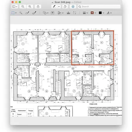The height and width of the screenshot is (132, 132).
Task: Click the Search field
Action: click(99, 6)
